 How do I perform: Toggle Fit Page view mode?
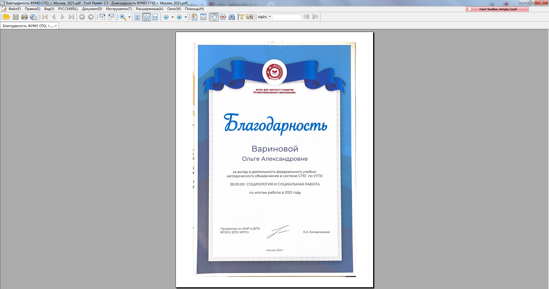coord(146,17)
